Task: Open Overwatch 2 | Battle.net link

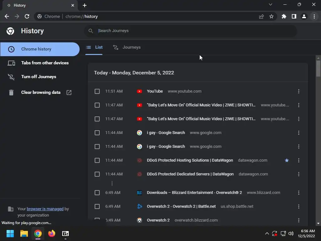Action: pyautogui.click(x=181, y=206)
